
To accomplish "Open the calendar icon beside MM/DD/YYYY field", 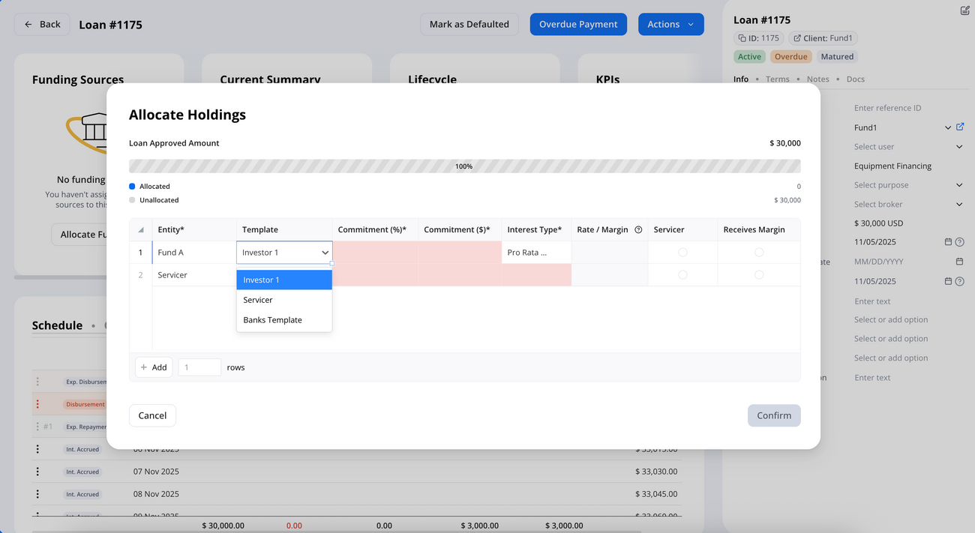I will (958, 261).
